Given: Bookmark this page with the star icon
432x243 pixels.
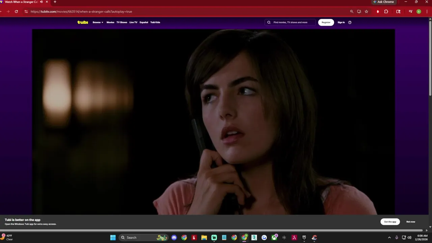Looking at the screenshot, I should [x=367, y=11].
